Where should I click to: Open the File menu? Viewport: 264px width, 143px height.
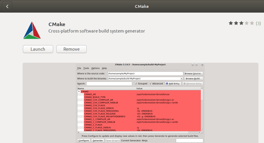[79, 68]
